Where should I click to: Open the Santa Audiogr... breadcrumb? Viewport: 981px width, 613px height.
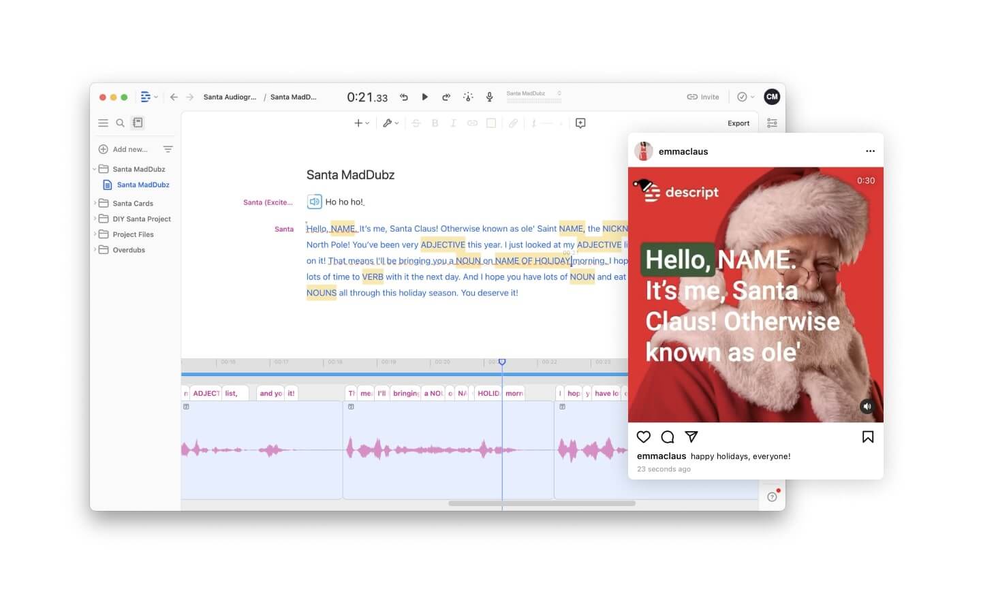pyautogui.click(x=230, y=97)
